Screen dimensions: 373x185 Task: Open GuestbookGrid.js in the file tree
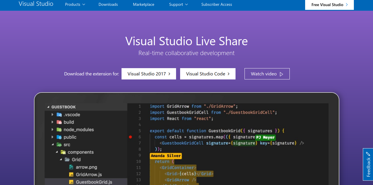(x=94, y=182)
